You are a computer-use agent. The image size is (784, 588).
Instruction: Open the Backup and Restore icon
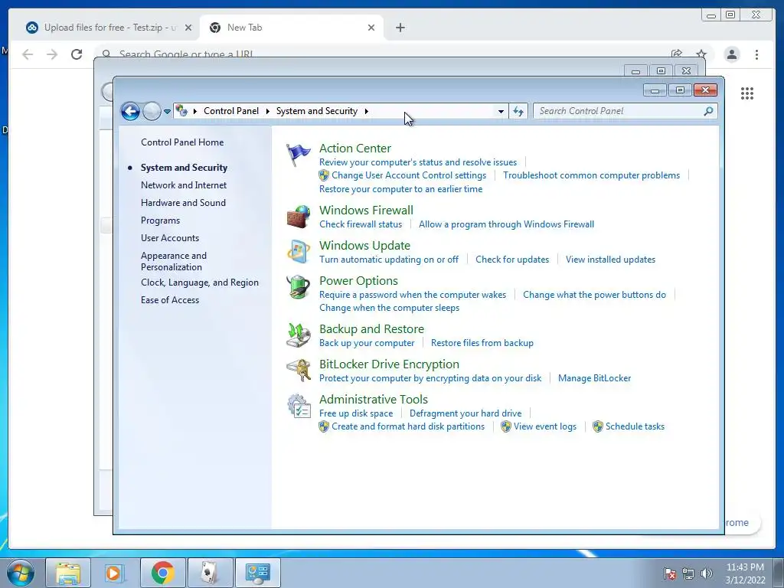click(x=299, y=335)
